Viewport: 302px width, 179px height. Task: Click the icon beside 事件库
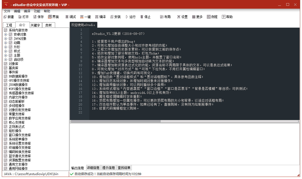6,72
